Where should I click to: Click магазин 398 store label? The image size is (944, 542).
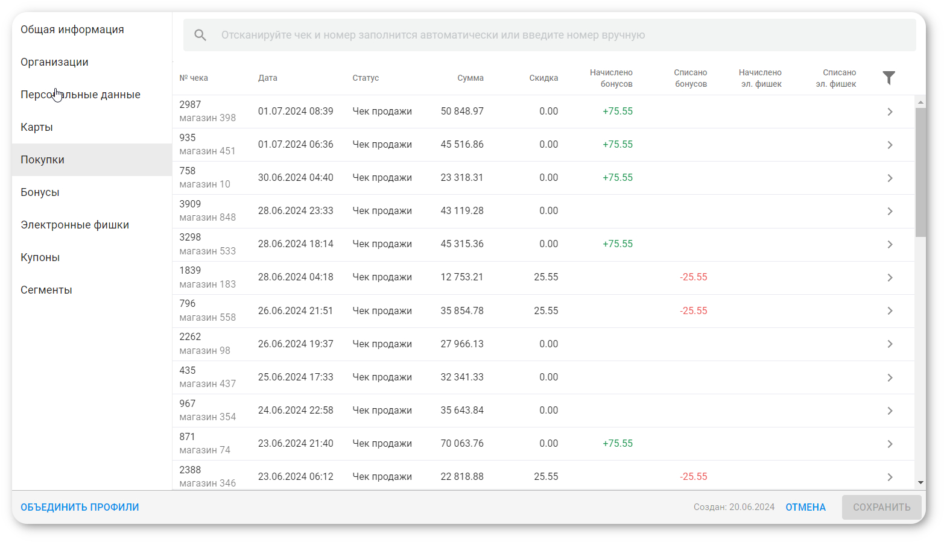click(207, 118)
